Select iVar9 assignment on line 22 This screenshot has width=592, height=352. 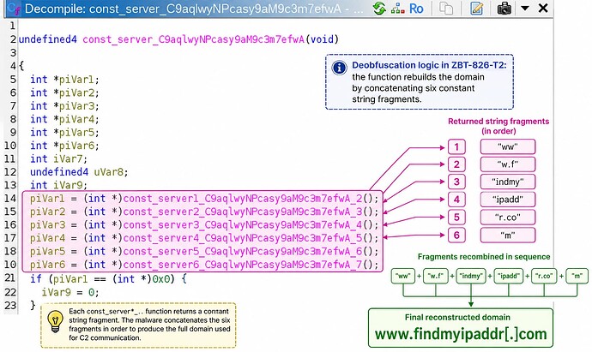click(x=56, y=292)
